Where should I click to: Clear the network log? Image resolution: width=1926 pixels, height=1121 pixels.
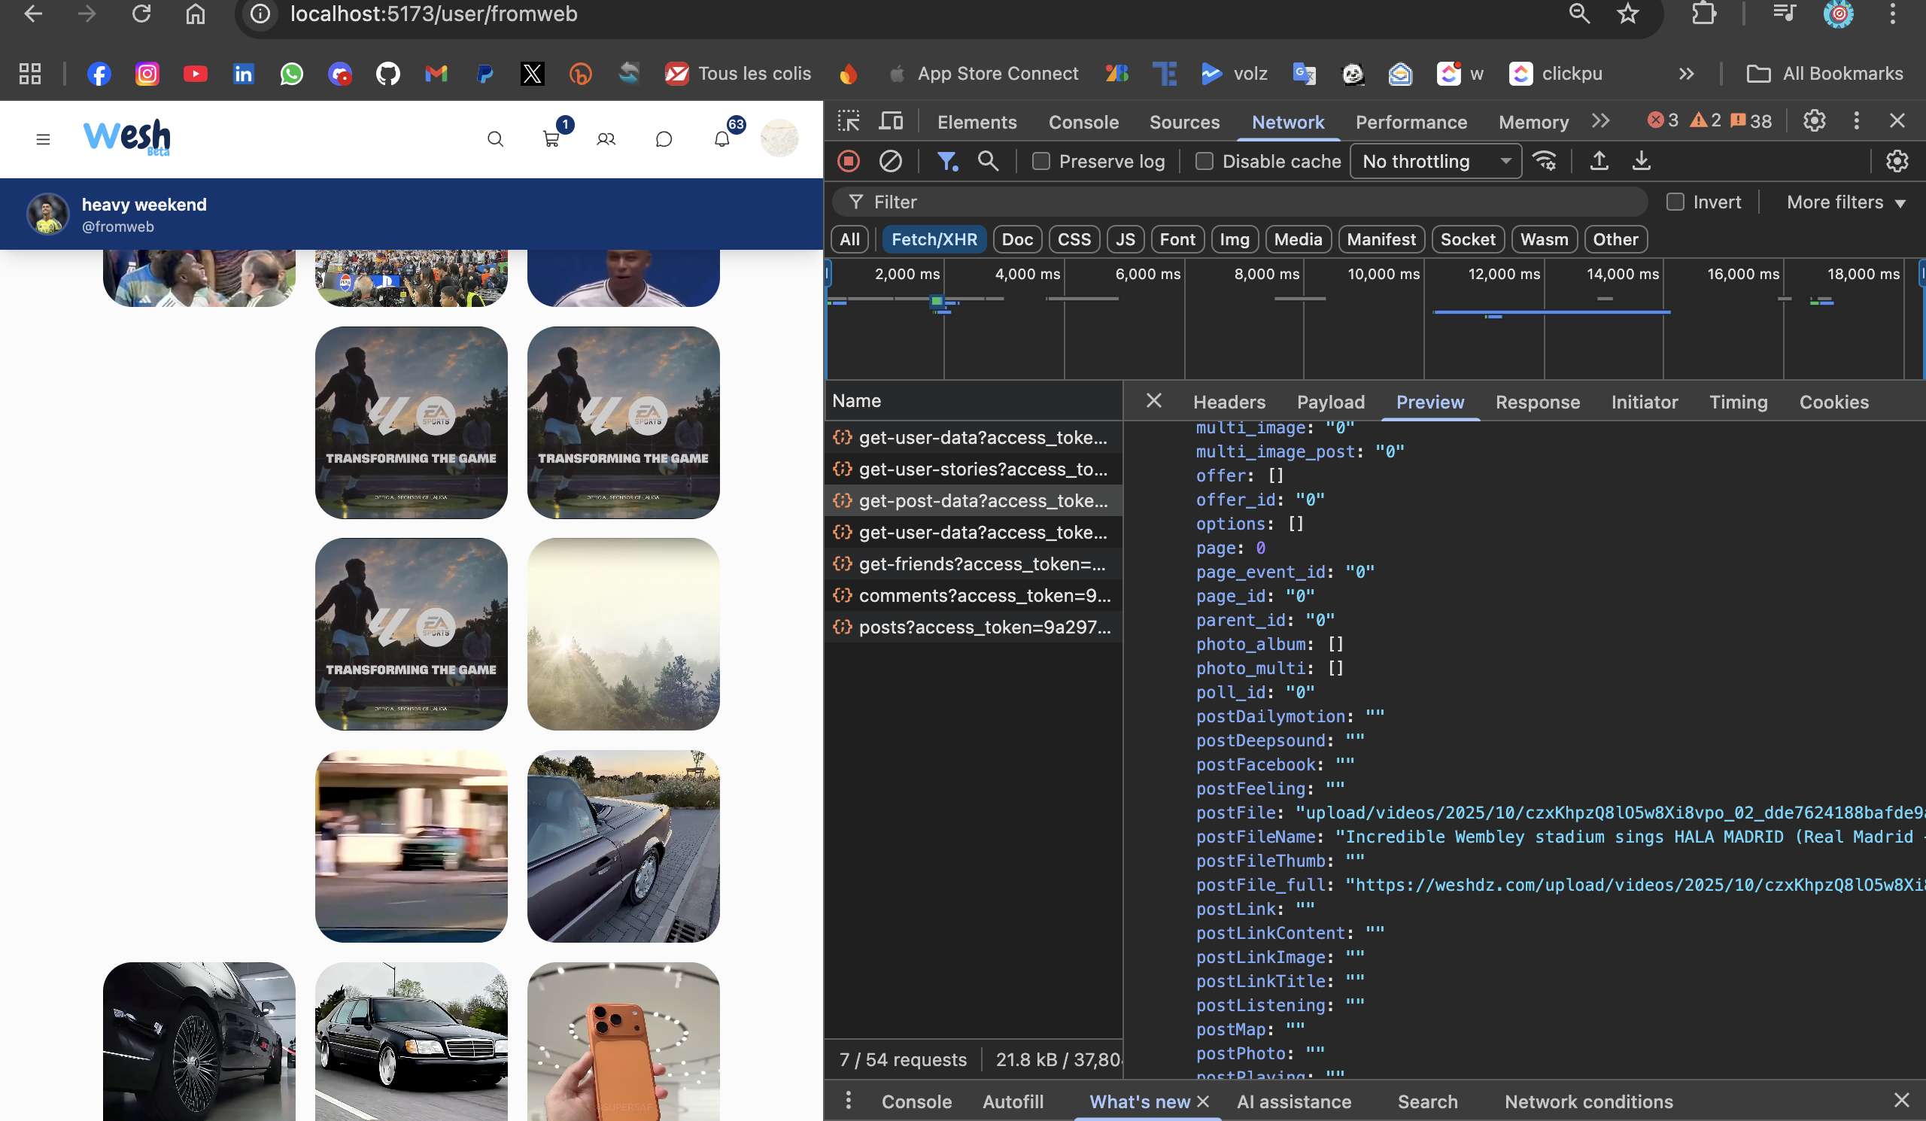click(890, 161)
